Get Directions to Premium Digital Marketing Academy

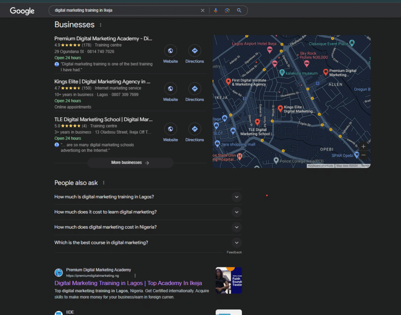(195, 54)
